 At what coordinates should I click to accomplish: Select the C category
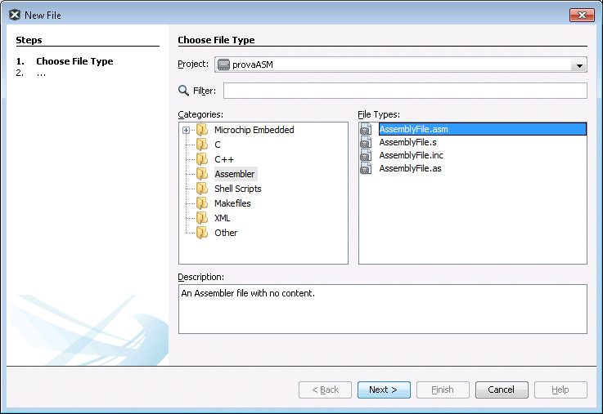click(x=218, y=145)
